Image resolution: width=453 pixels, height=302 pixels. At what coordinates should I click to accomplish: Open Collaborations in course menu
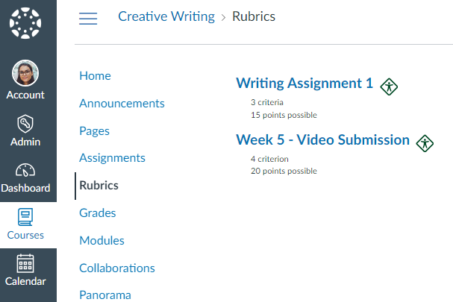click(117, 268)
